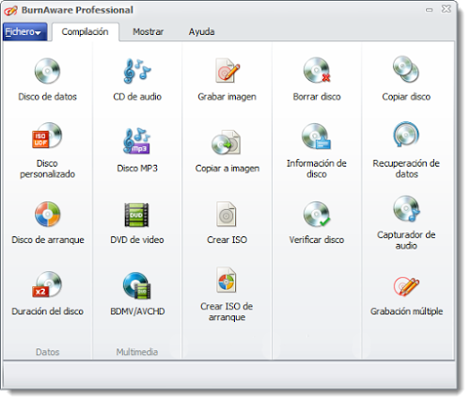The height and width of the screenshot is (402, 470).
Task: Click the Datos group label
Action: [47, 352]
